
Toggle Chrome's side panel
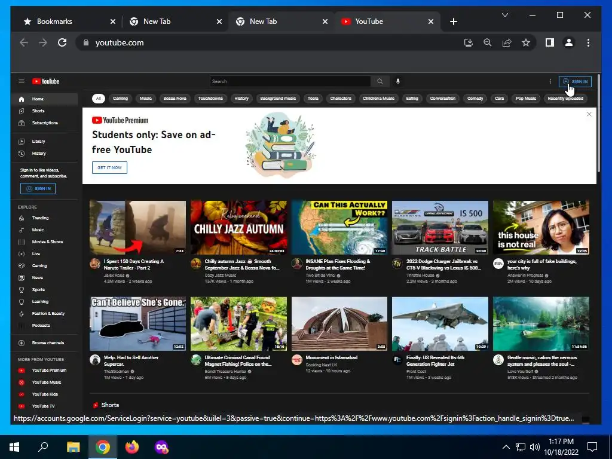click(550, 42)
